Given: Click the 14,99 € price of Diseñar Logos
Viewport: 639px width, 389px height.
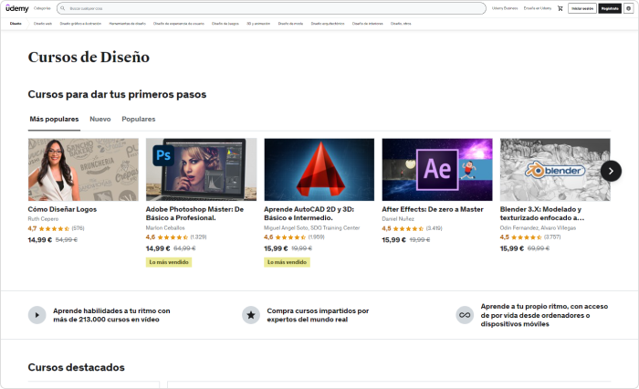Looking at the screenshot, I should (40, 240).
